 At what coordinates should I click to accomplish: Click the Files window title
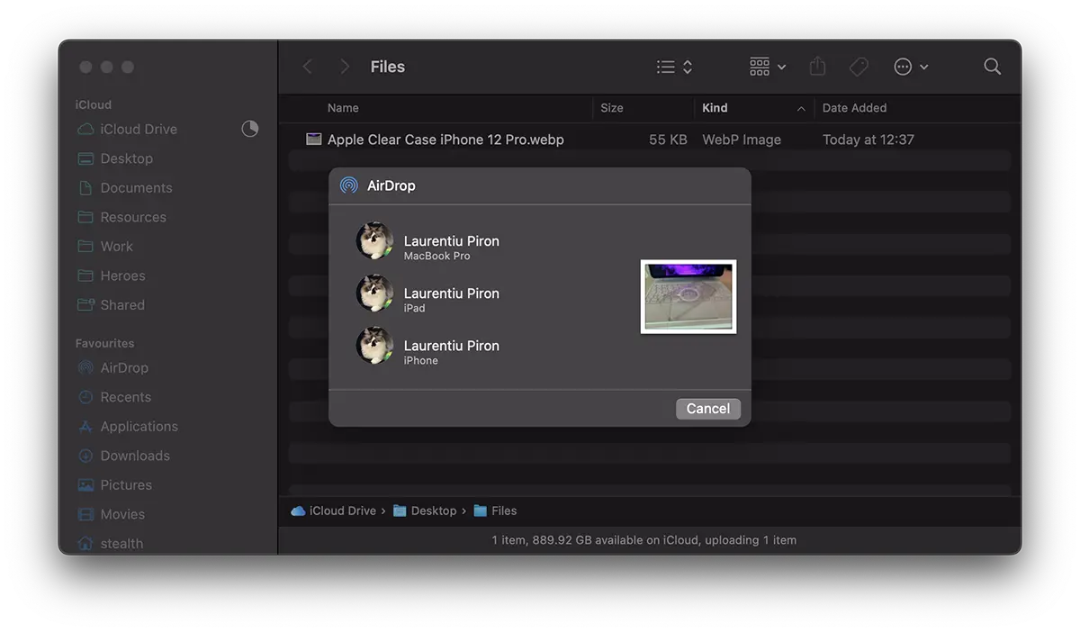click(388, 67)
